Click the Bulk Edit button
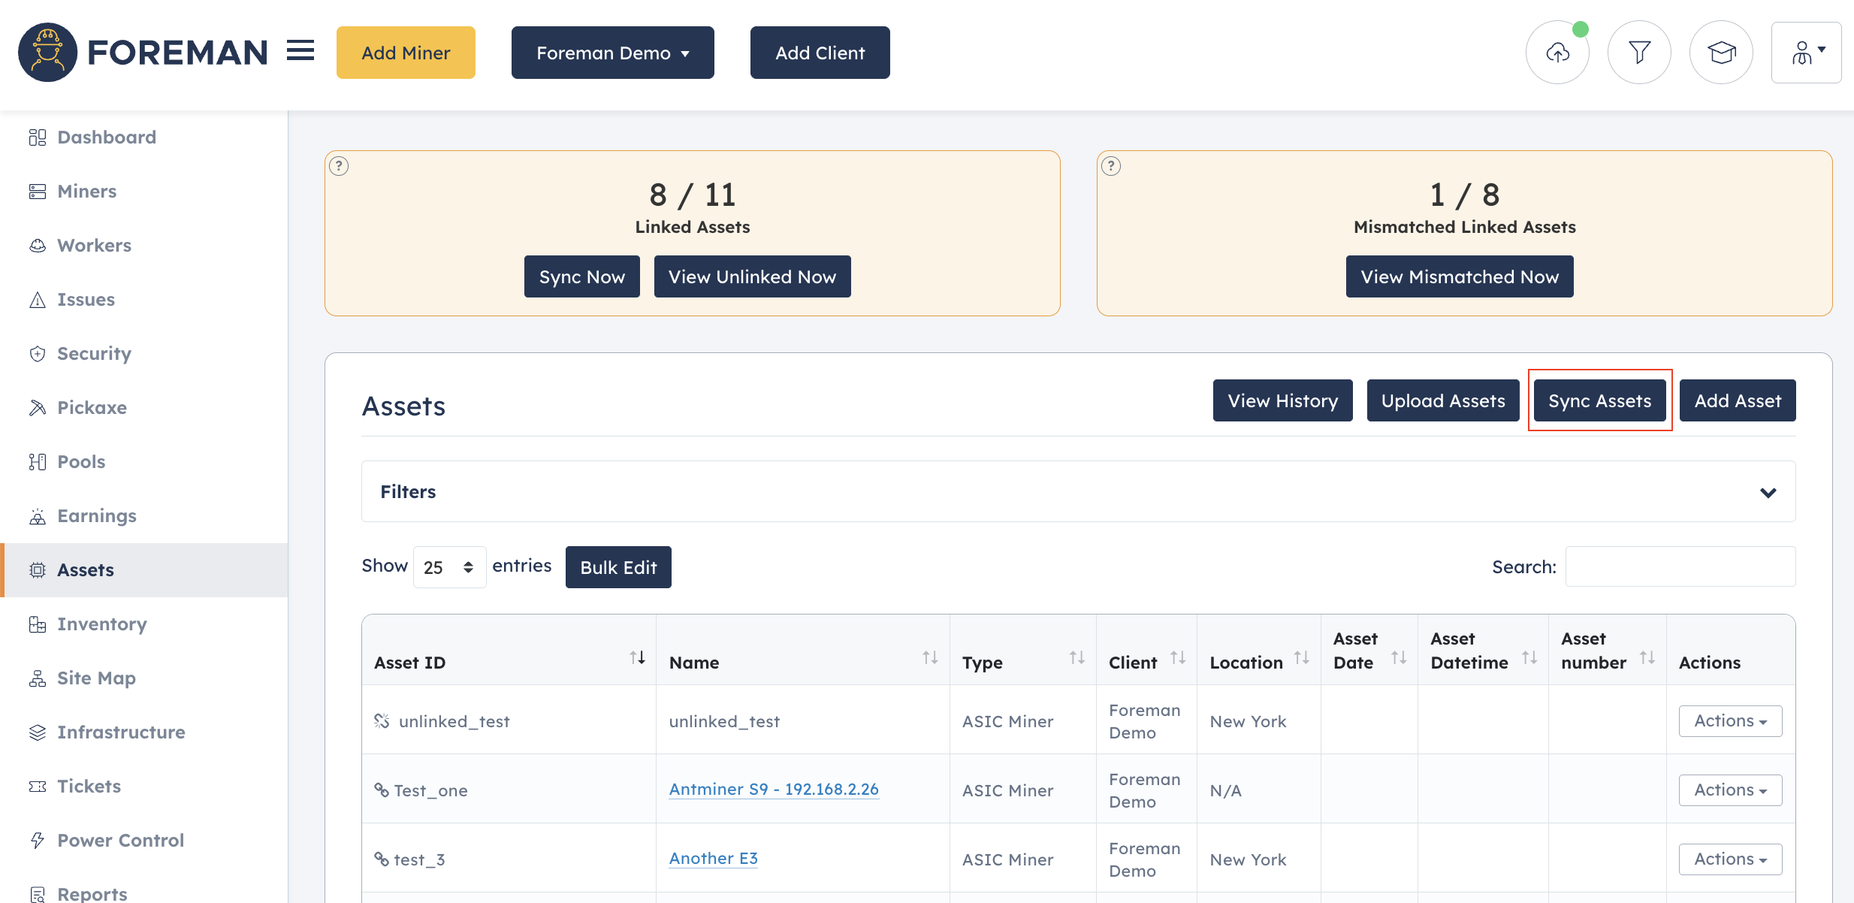The image size is (1854, 903). point(618,567)
